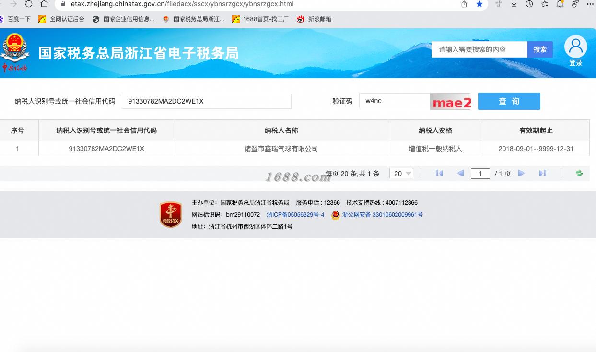Select the cell 诸暨市鑫瑞气球有限公司
Viewport: 596px width, 352px height.
point(281,149)
